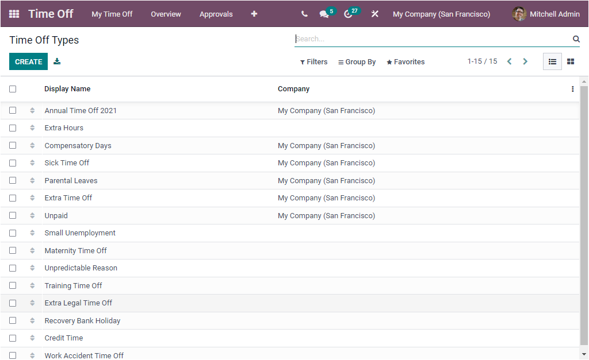
Task: Open the Filters dropdown
Action: click(x=313, y=61)
